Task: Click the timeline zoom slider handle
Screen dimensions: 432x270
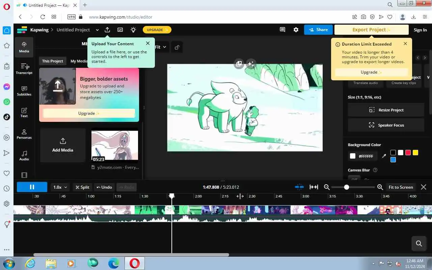Action: coord(346,187)
